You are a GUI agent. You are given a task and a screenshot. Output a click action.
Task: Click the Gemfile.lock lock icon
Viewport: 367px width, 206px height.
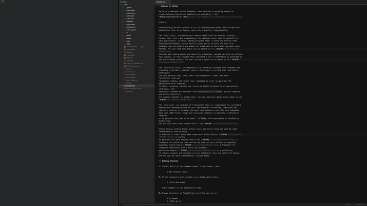[125, 72]
